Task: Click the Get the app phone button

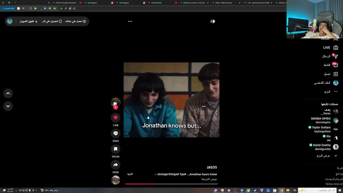Action: [x=51, y=21]
